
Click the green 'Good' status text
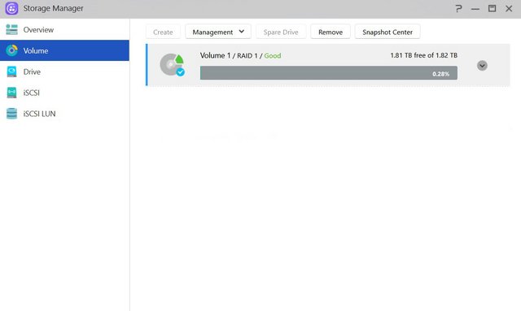tap(273, 56)
